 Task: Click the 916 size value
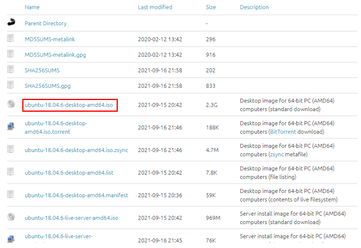tap(210, 55)
